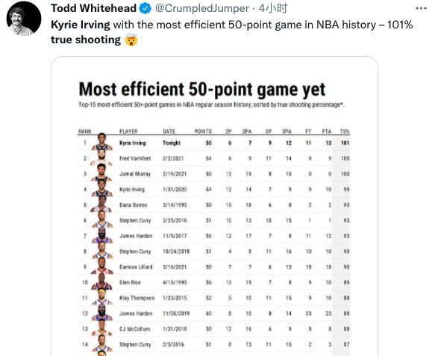This screenshot has height=356, width=435.
Task: Click James Harden's headshot in rank 7
Action: coord(101,235)
